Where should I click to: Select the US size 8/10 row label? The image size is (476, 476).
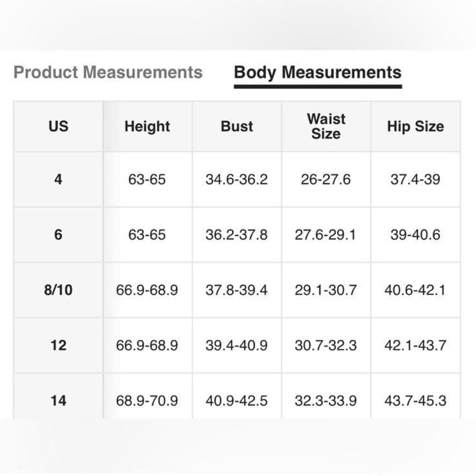[x=58, y=290]
